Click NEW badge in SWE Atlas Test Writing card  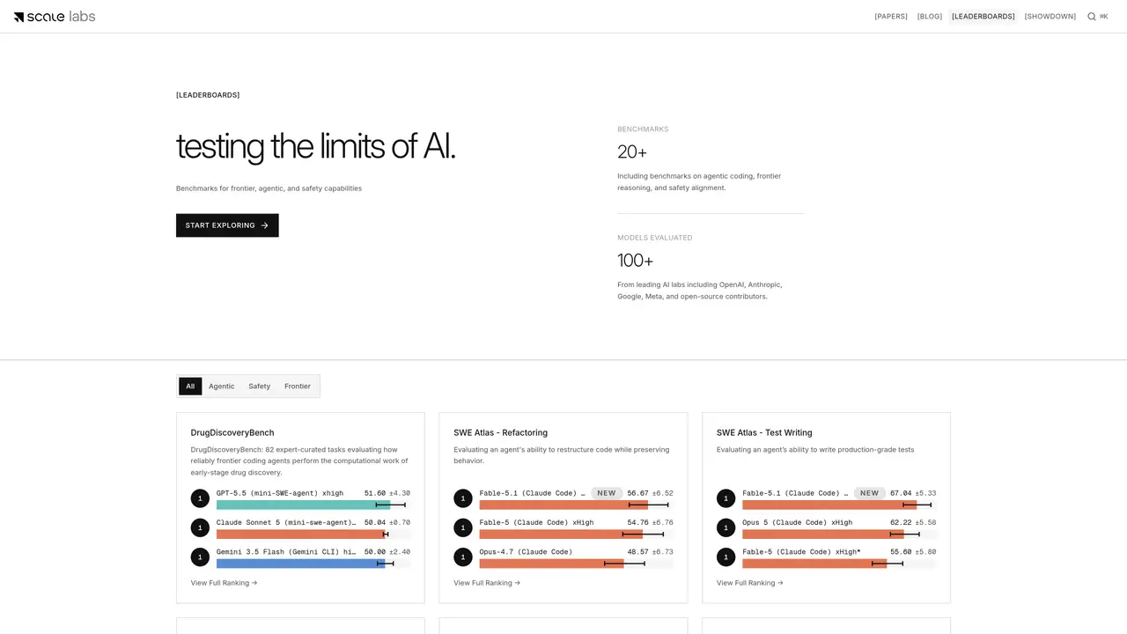point(870,493)
